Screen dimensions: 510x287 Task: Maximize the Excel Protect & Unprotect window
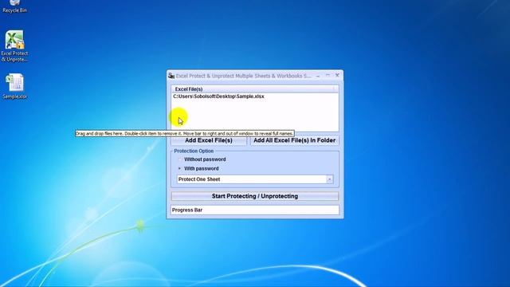(x=328, y=76)
